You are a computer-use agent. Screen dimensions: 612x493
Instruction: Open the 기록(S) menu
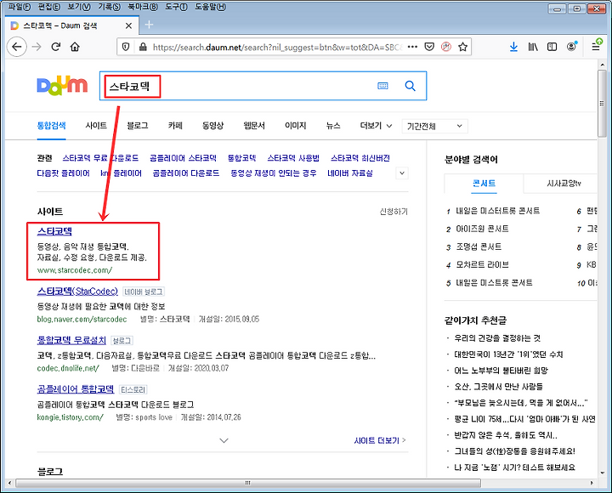(x=109, y=7)
